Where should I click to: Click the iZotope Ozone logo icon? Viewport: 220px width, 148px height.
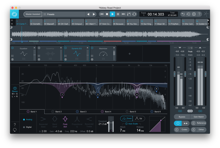[x=14, y=14]
